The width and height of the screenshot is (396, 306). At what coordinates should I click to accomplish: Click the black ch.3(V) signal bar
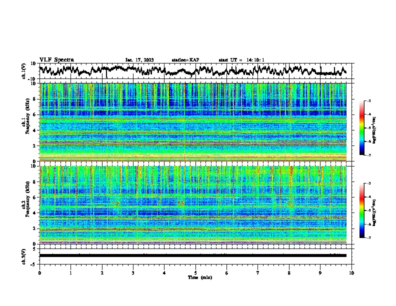193,255
